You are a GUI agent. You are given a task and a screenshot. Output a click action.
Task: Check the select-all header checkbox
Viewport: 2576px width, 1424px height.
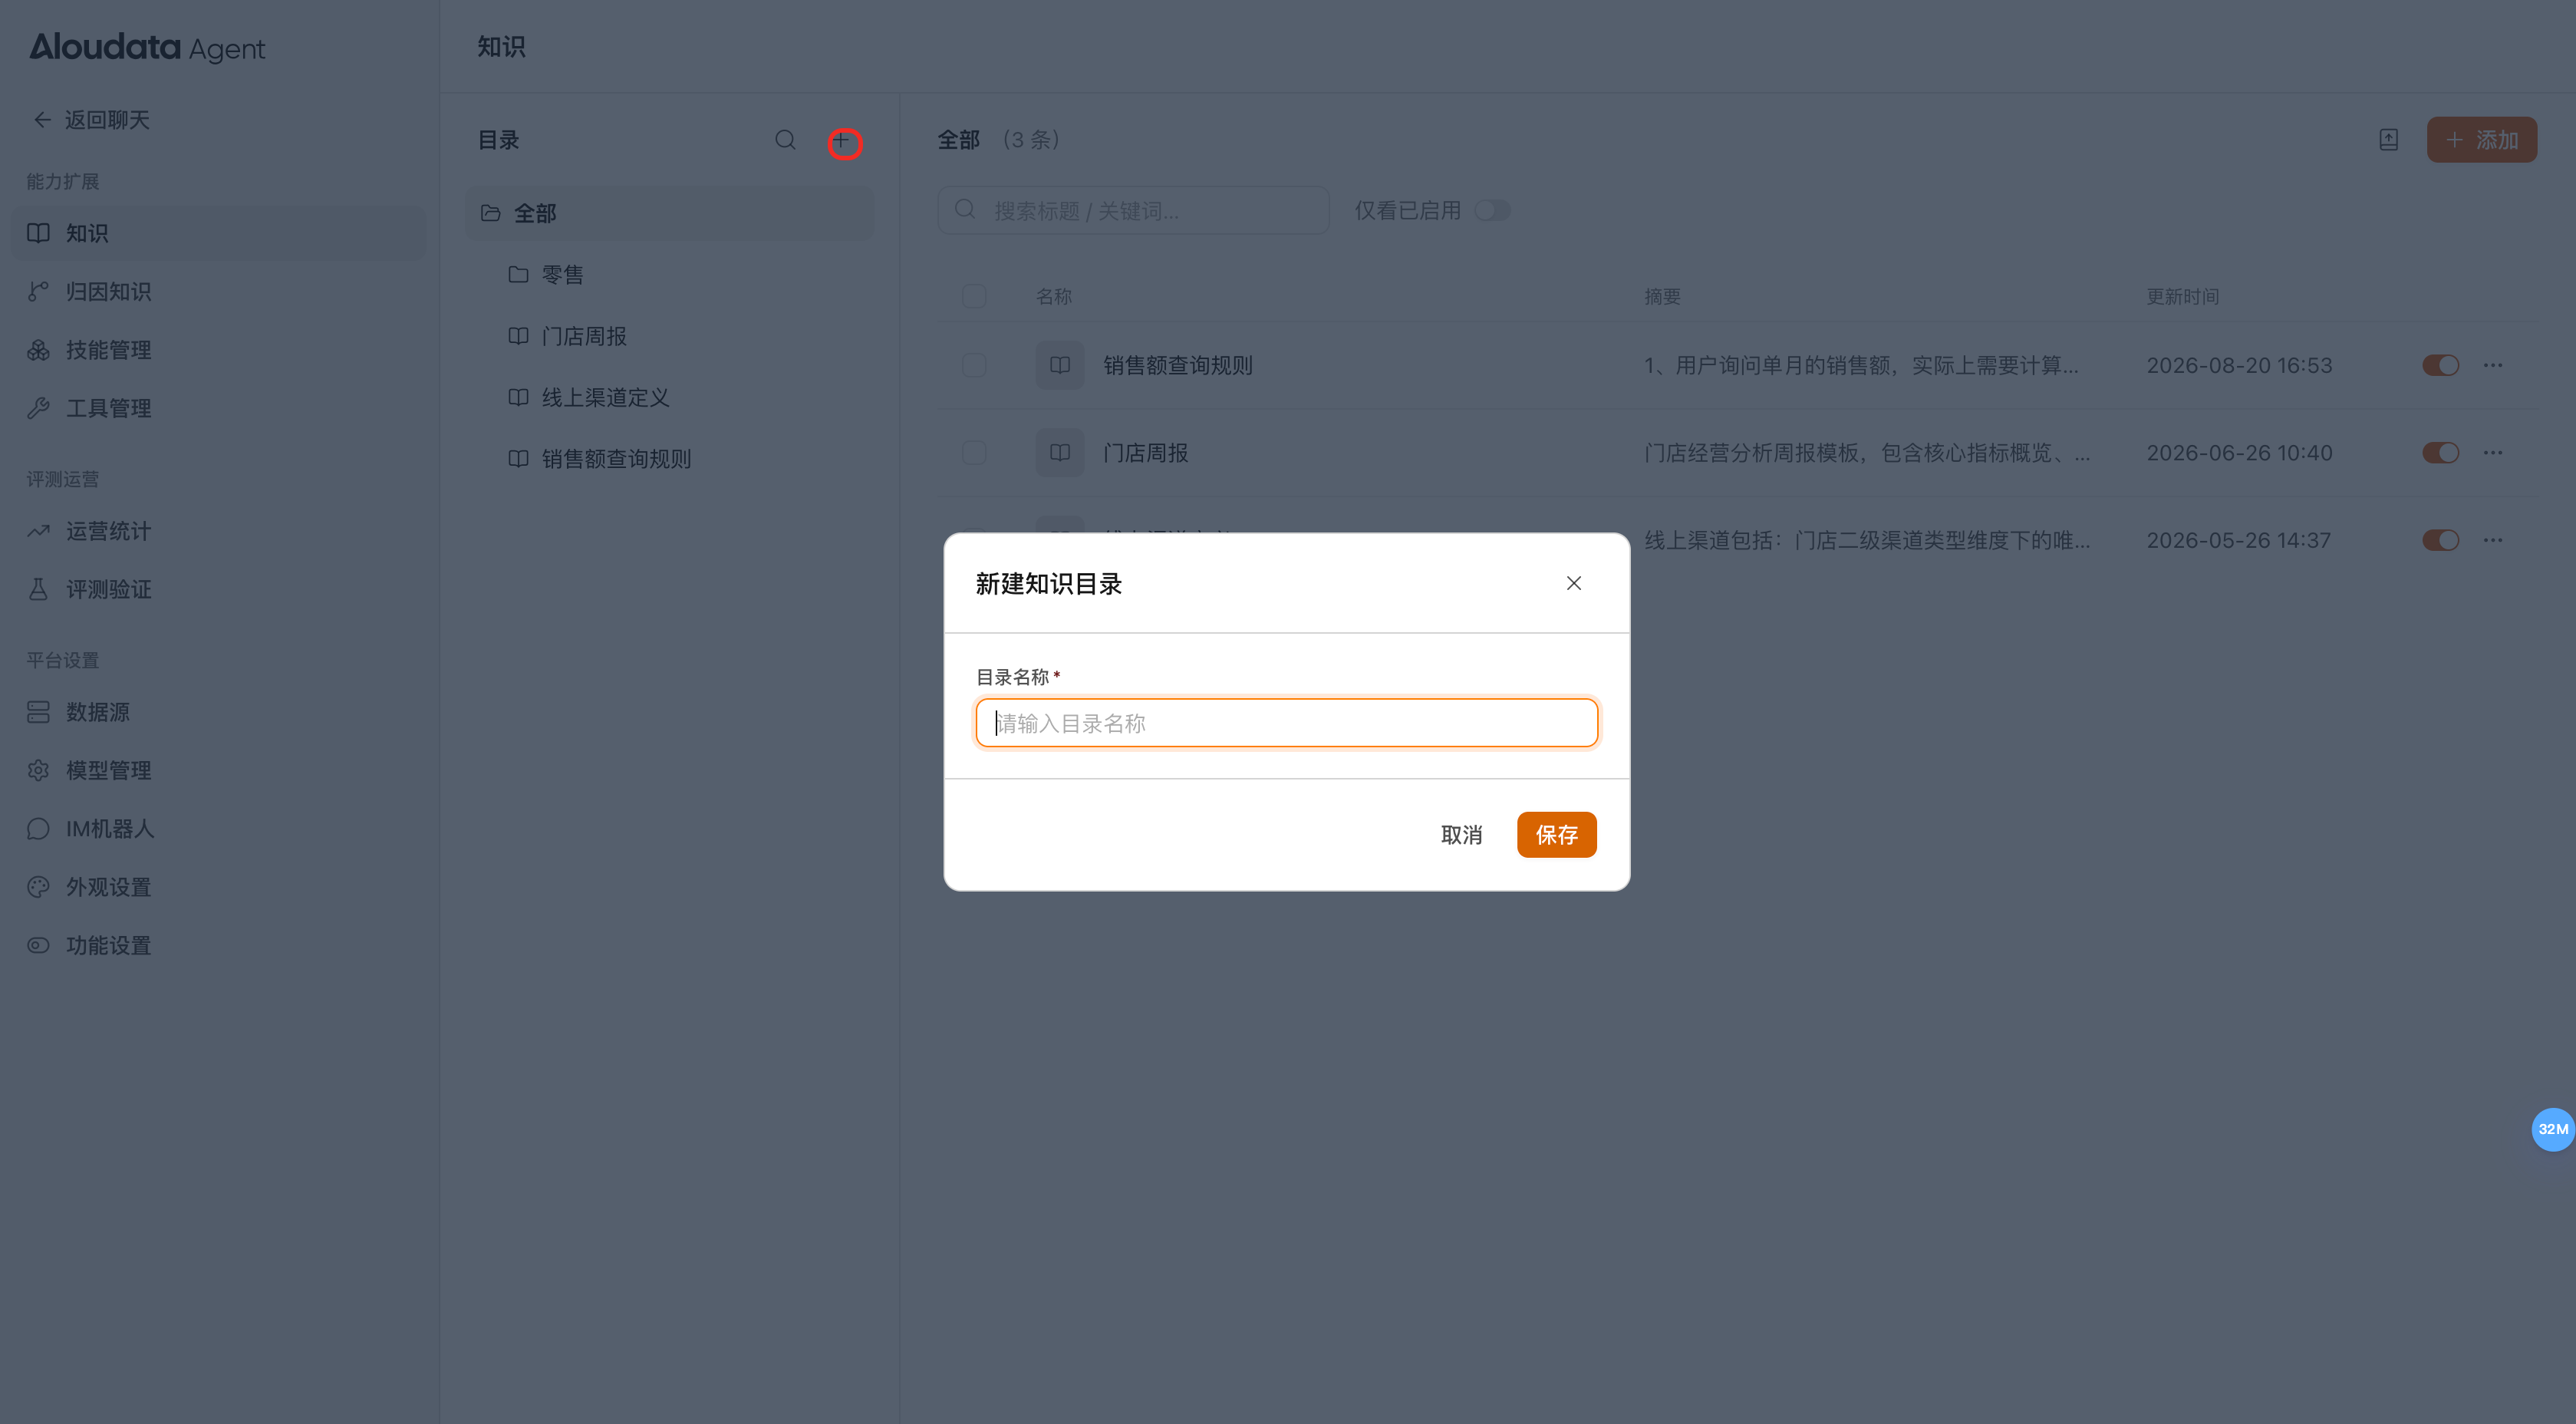click(973, 296)
